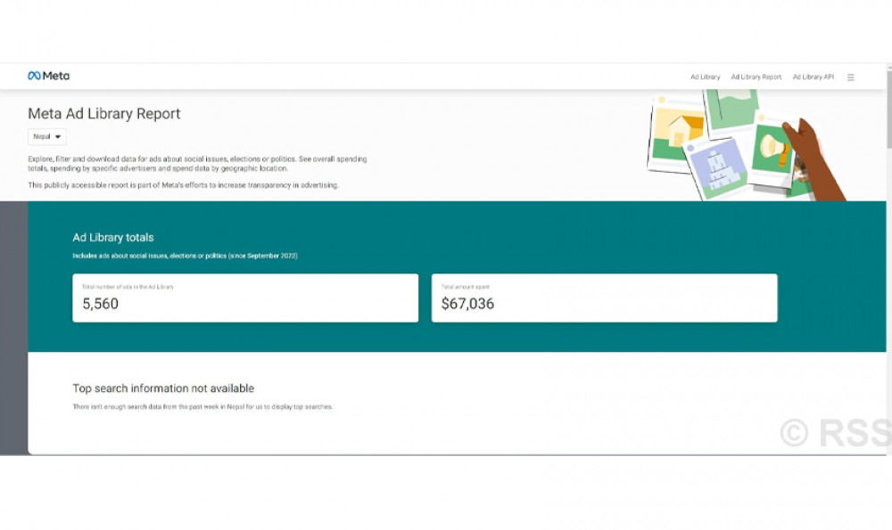The width and height of the screenshot is (892, 530).
Task: Open the hamburger menu icon
Action: (x=850, y=77)
